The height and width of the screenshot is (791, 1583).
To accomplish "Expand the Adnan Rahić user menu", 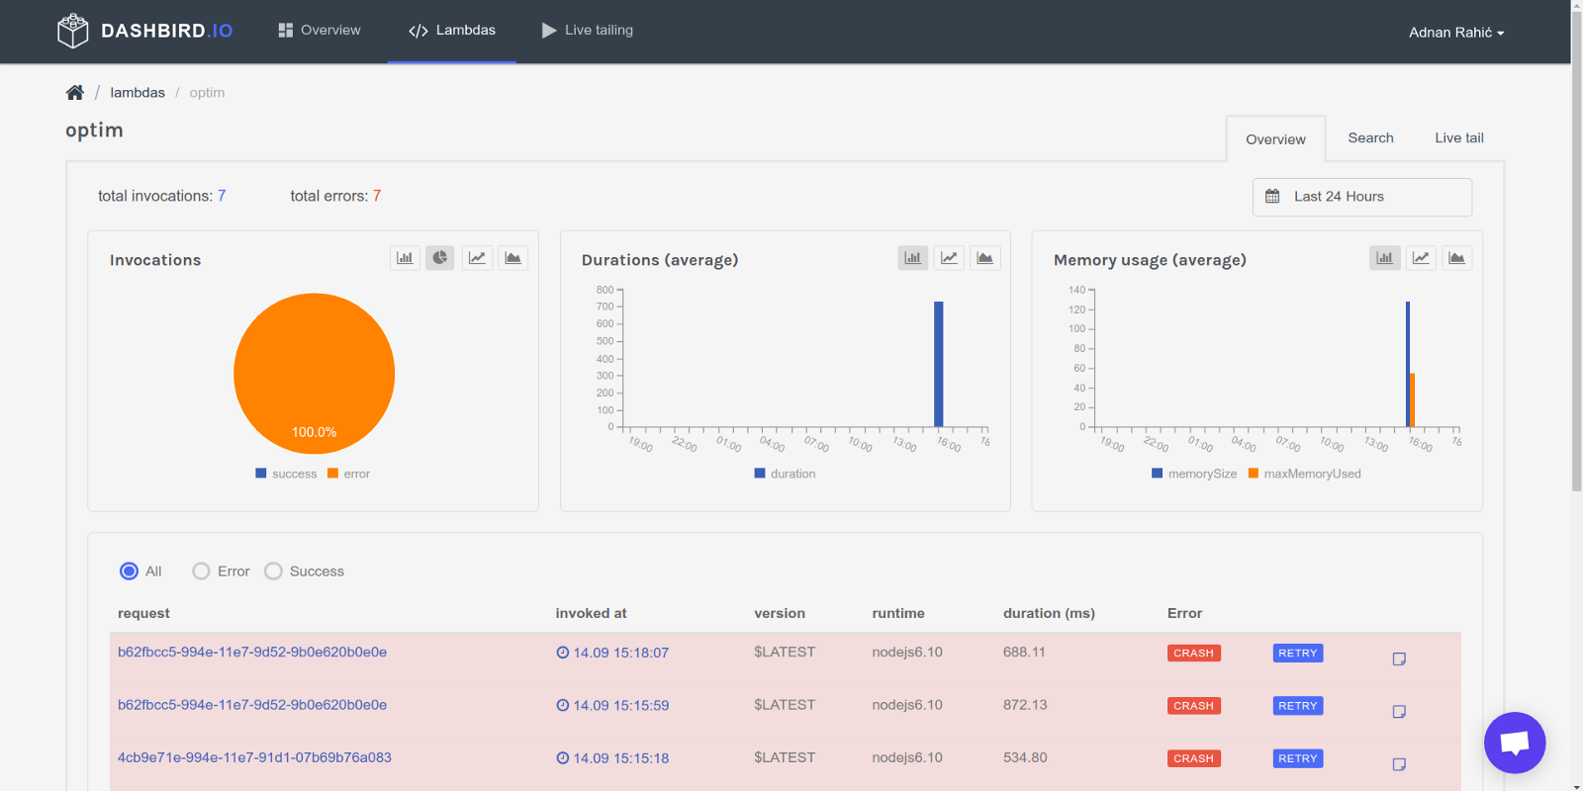I will (1455, 33).
